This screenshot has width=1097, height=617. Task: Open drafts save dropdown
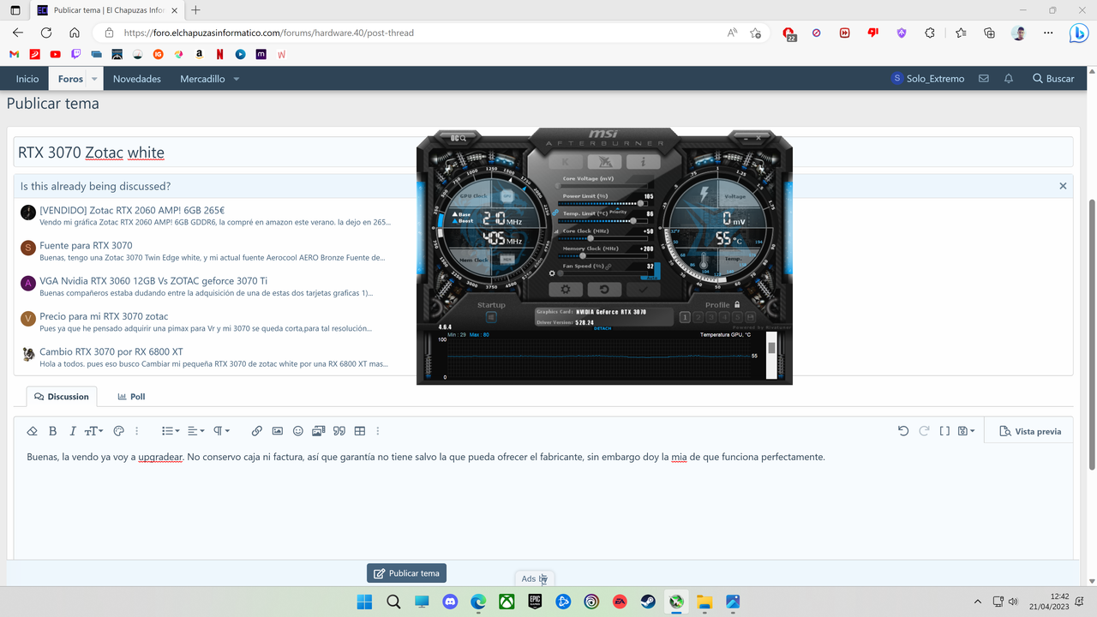967,431
